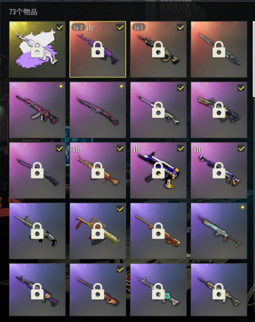Select the dagger knife skin tile
255x322 pixels.
coord(219,49)
